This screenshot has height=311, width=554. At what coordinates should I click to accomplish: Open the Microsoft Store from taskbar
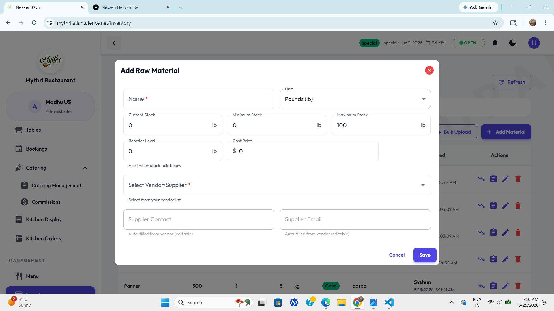coord(278,302)
